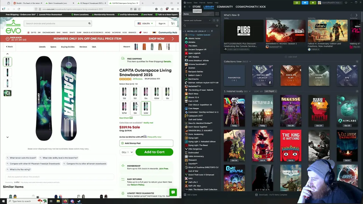The height and width of the screenshot is (204, 363).
Task: Jump to Specs section on evo
Action: pos(53,47)
